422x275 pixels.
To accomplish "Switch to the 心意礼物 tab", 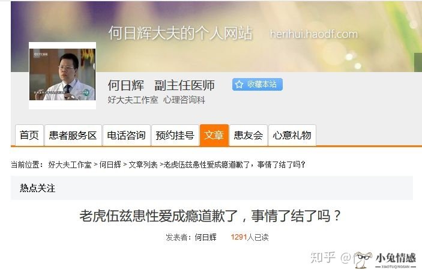I will (x=292, y=135).
